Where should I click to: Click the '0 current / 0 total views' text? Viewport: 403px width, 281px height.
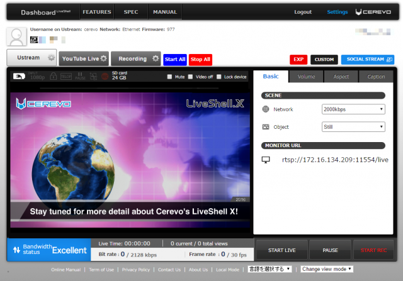[199, 243]
